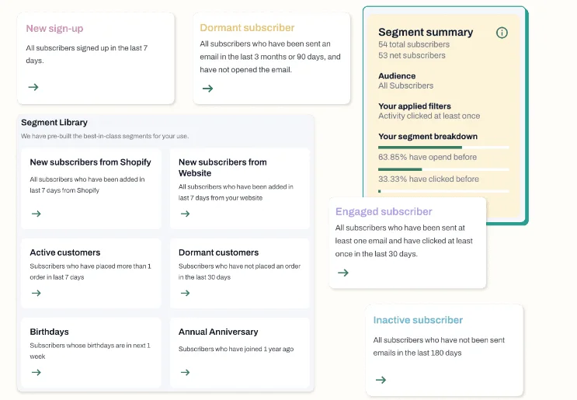This screenshot has width=577, height=400.
Task: Click the Inactive subscriber heading
Action: (418, 320)
